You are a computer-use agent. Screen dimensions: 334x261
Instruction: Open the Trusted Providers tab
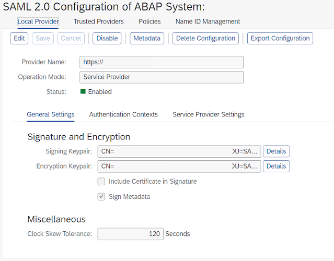[x=98, y=21]
